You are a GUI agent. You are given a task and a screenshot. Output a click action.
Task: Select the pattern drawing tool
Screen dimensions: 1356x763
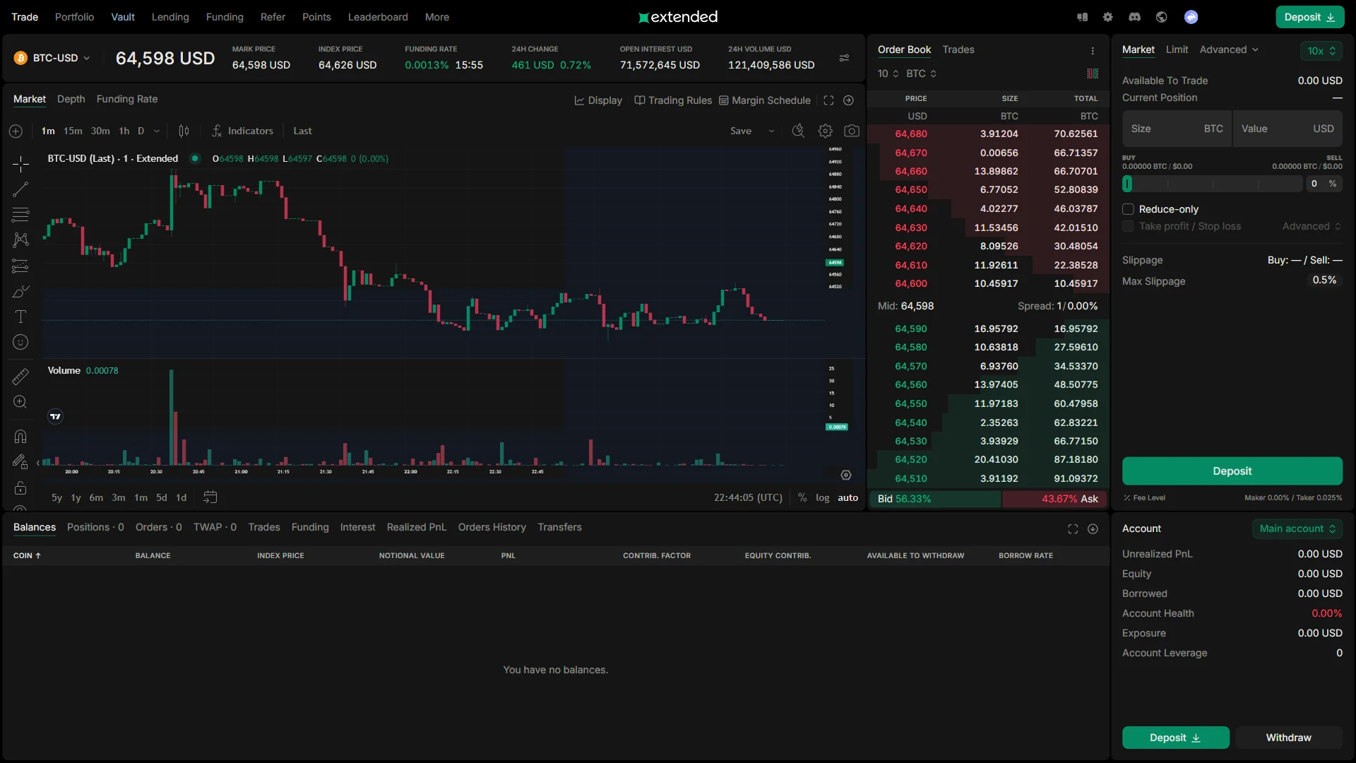(20, 240)
